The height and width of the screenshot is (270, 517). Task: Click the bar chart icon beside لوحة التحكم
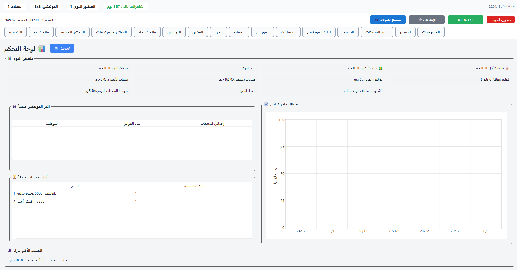pos(42,49)
